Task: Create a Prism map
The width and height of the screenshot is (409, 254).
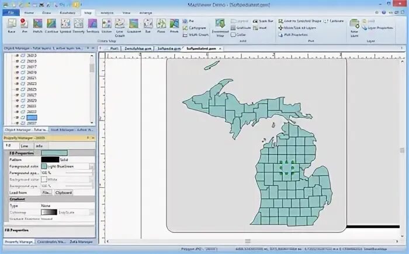Action: coord(174,26)
